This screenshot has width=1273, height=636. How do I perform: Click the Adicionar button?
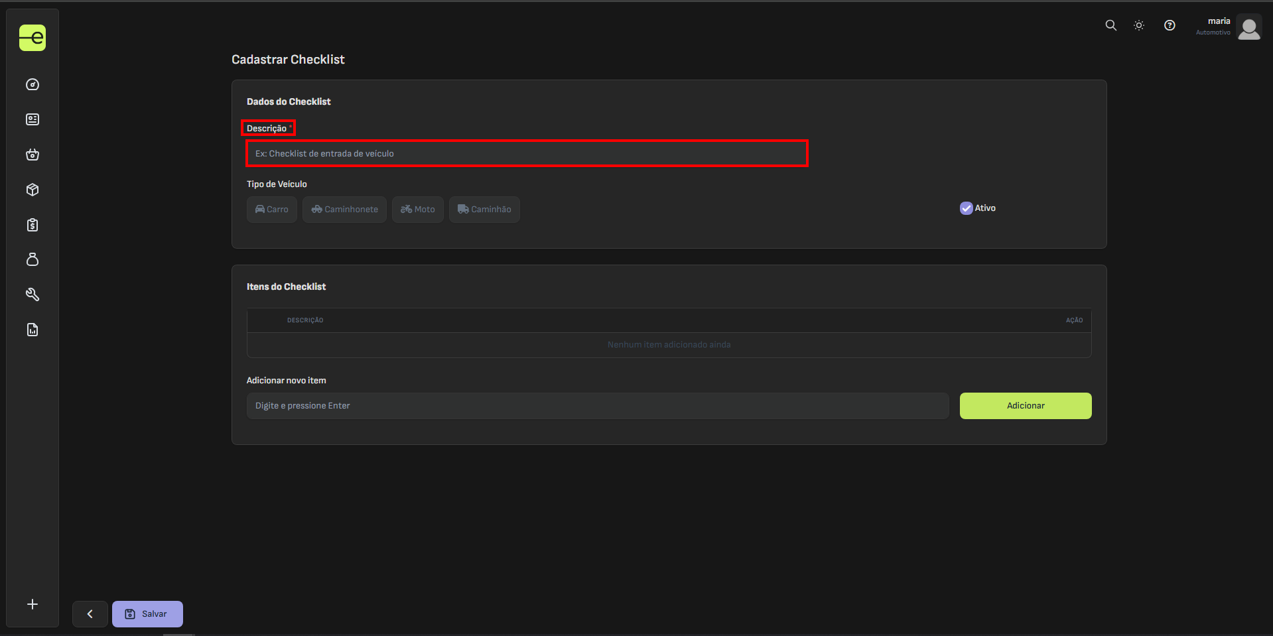tap(1026, 406)
